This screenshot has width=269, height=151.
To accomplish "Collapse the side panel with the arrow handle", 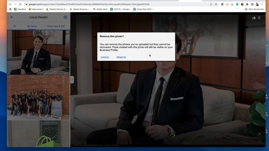I will 72,80.
